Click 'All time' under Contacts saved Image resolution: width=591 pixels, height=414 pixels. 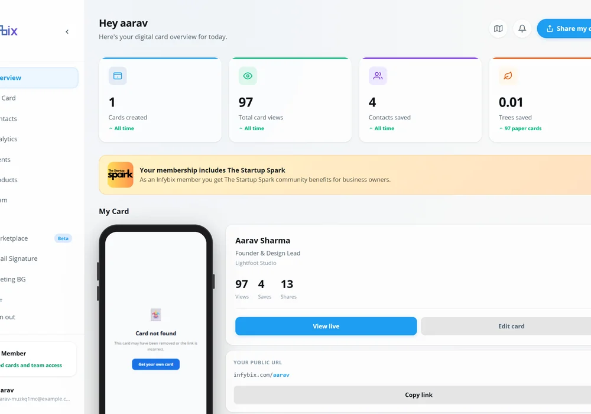[x=384, y=128]
